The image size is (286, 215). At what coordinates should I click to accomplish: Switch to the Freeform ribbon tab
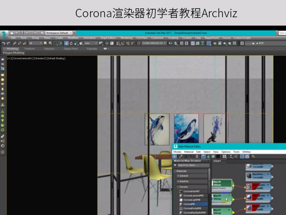click(x=29, y=48)
